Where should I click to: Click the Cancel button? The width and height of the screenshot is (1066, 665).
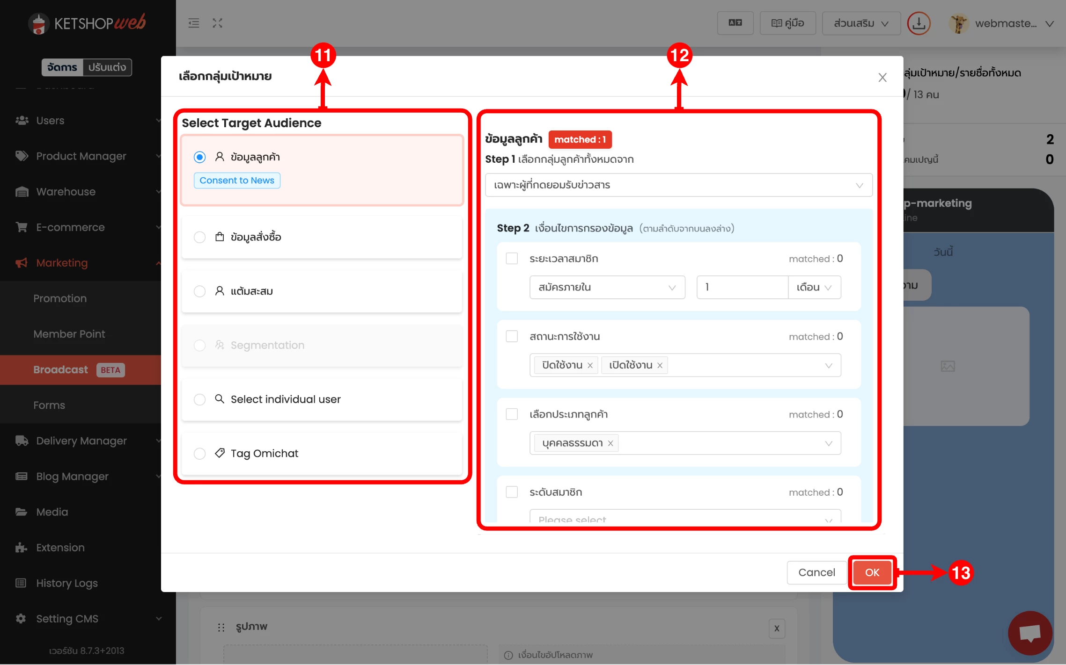(x=816, y=572)
